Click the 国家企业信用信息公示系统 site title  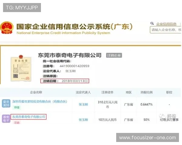[x=74, y=27]
